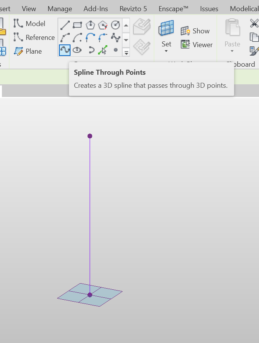Viewport: 259px width, 343px height.
Task: Select the Line draw tool
Action: coord(65,25)
